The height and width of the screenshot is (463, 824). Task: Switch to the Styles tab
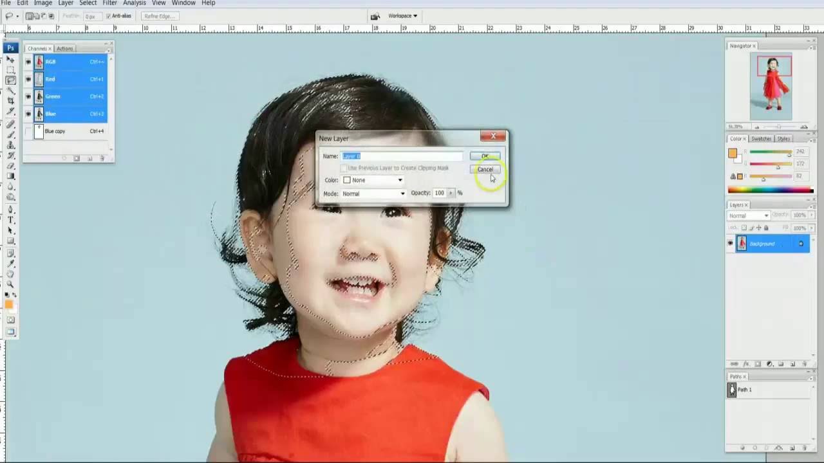[x=783, y=139]
